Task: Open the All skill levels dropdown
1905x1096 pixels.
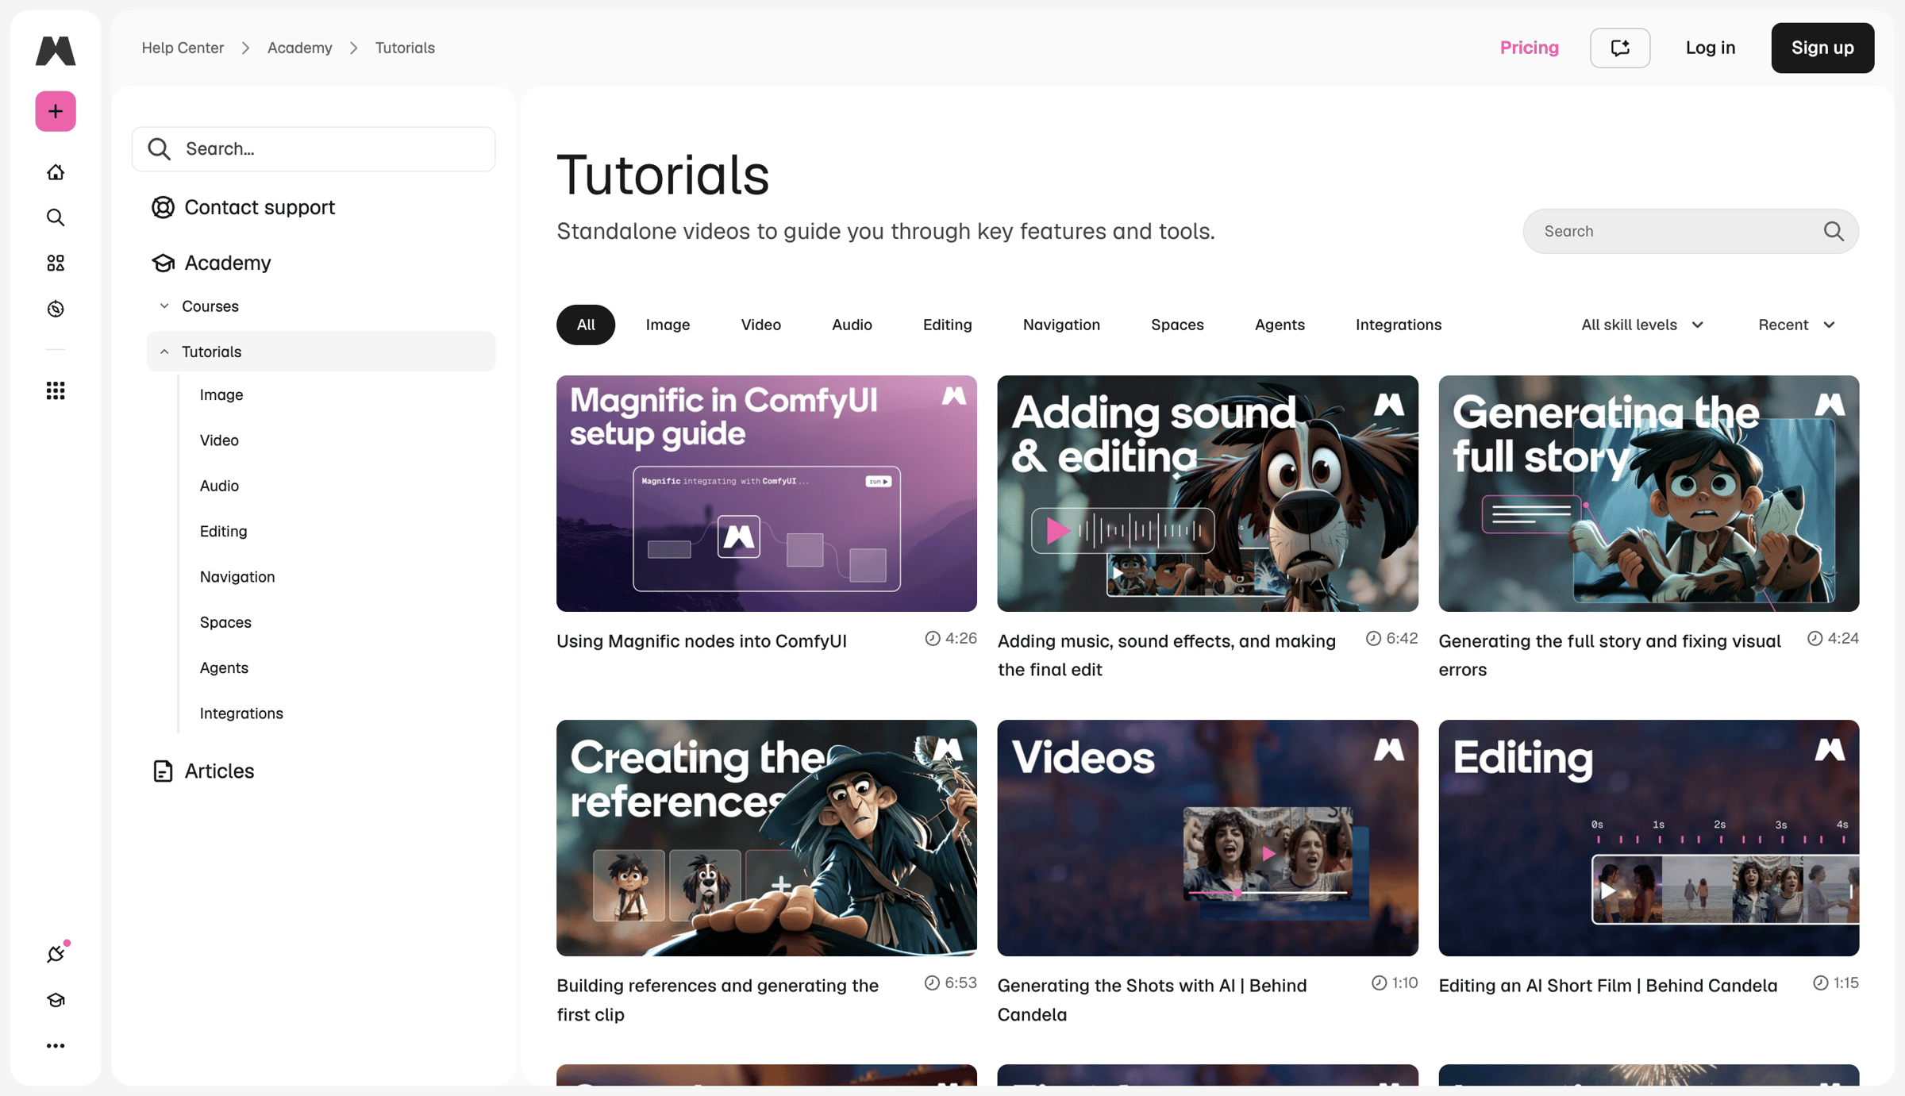Action: [1642, 325]
